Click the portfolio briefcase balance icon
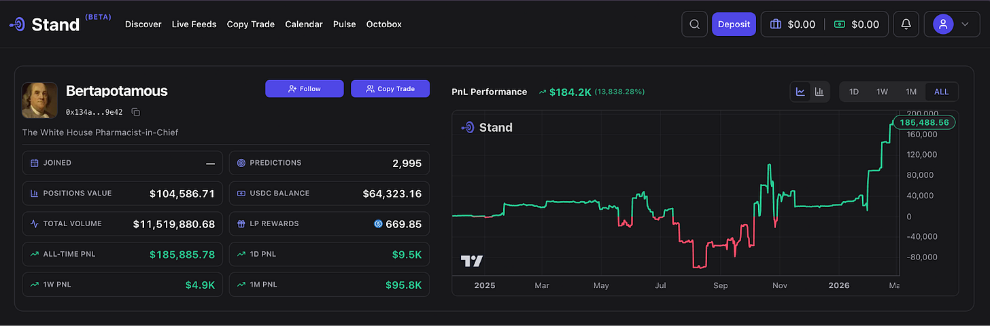 point(776,24)
